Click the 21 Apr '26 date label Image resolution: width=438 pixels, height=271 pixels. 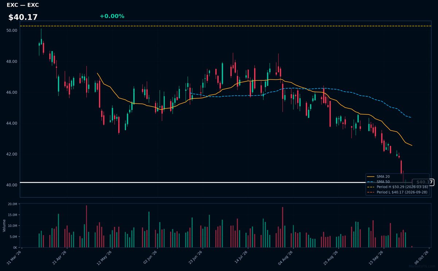click(59, 257)
